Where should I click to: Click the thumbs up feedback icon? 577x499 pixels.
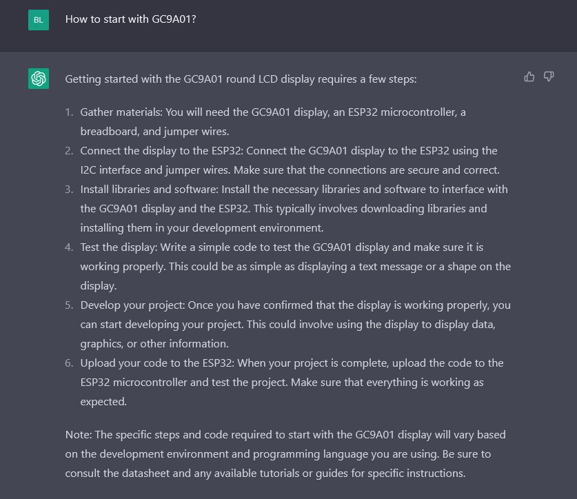coord(529,77)
